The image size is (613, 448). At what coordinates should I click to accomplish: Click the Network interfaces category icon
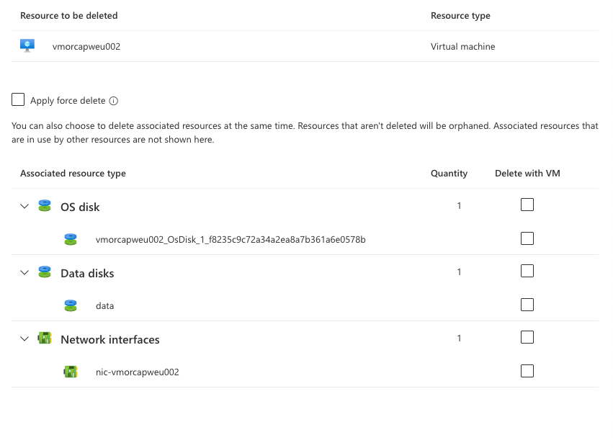(x=45, y=339)
